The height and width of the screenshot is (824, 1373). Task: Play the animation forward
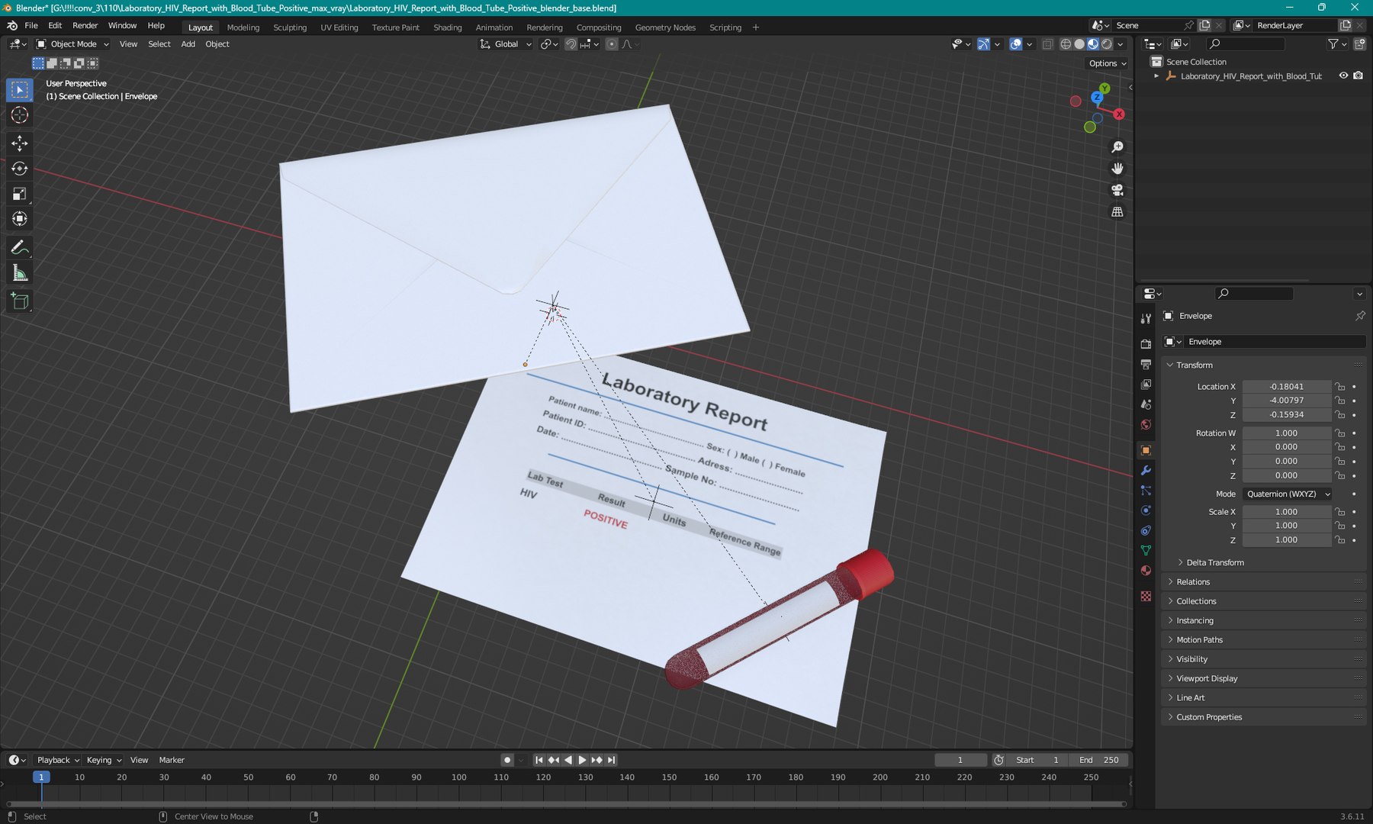(x=582, y=760)
